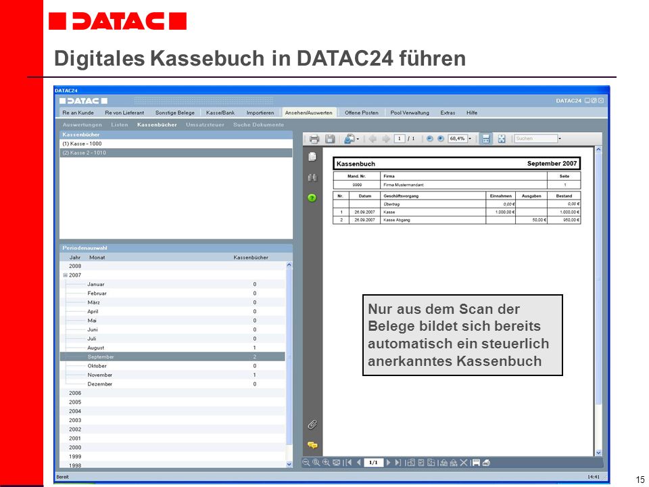
Task: Go to next page with the top right arrow
Action: tap(386, 139)
